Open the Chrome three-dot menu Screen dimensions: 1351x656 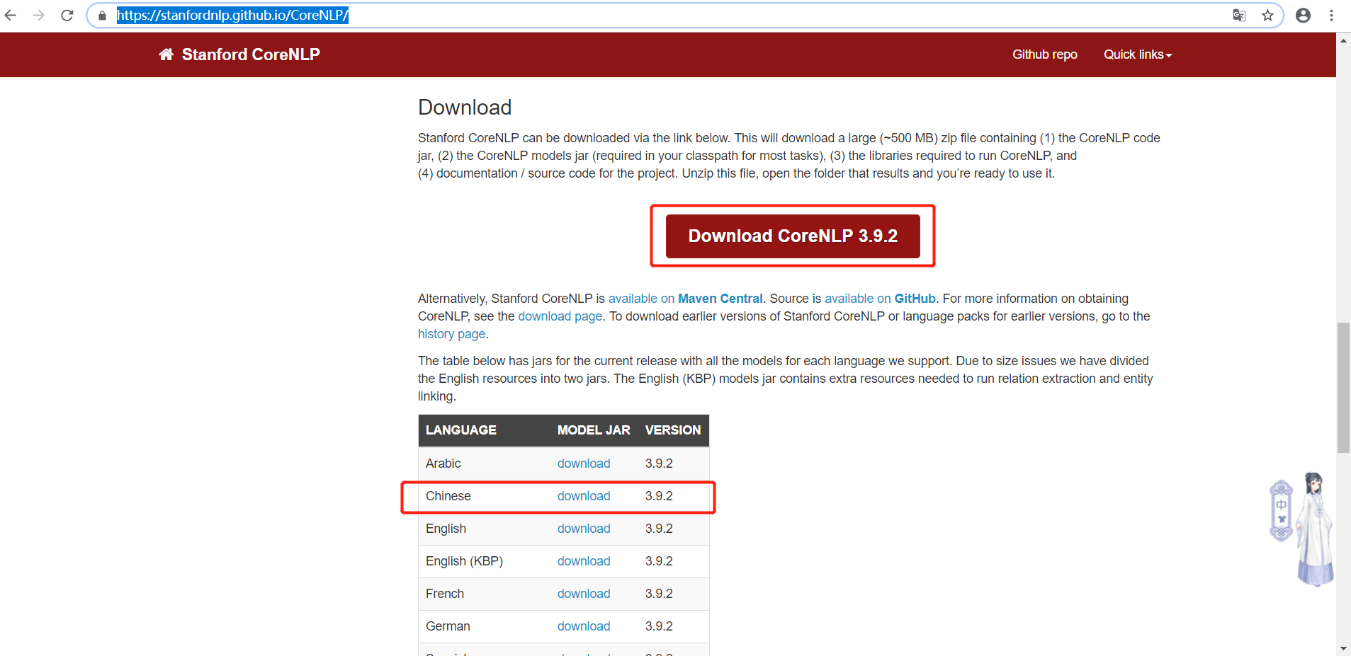(x=1331, y=15)
